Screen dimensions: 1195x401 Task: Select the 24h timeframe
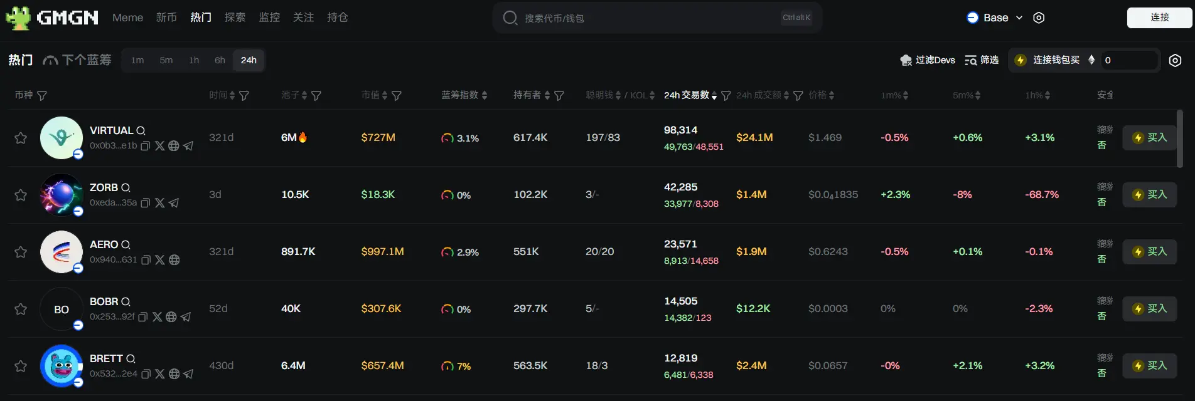249,60
